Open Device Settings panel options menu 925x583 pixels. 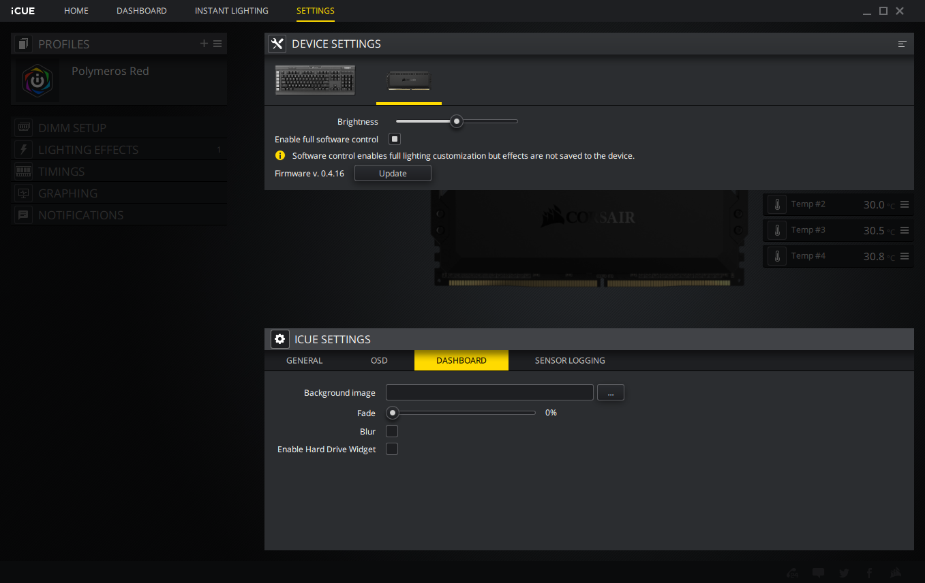(x=902, y=44)
